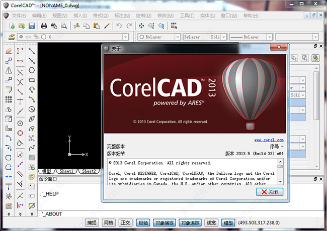Select the Trim scissors tool

click(9, 196)
